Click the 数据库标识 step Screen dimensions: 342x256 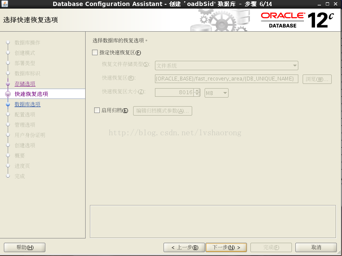click(x=27, y=73)
